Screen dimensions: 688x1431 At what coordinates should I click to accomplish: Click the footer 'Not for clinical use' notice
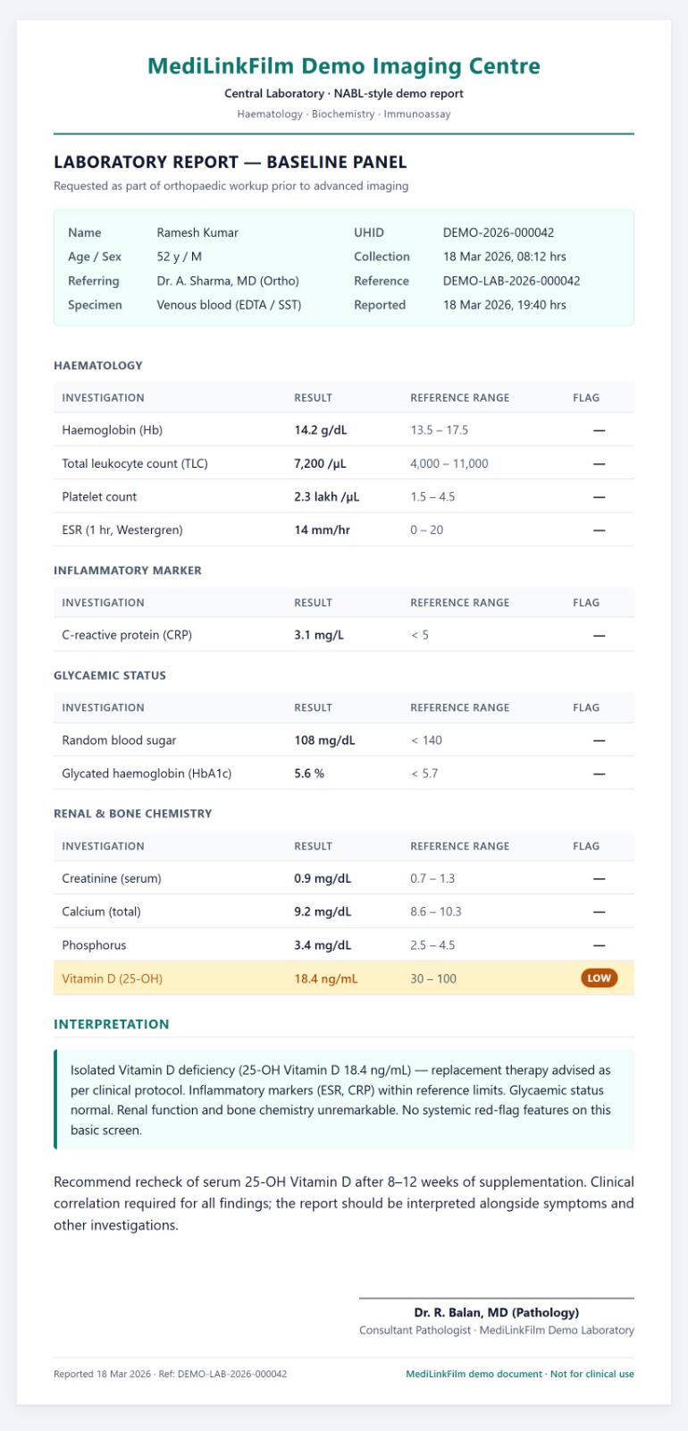click(x=592, y=1374)
